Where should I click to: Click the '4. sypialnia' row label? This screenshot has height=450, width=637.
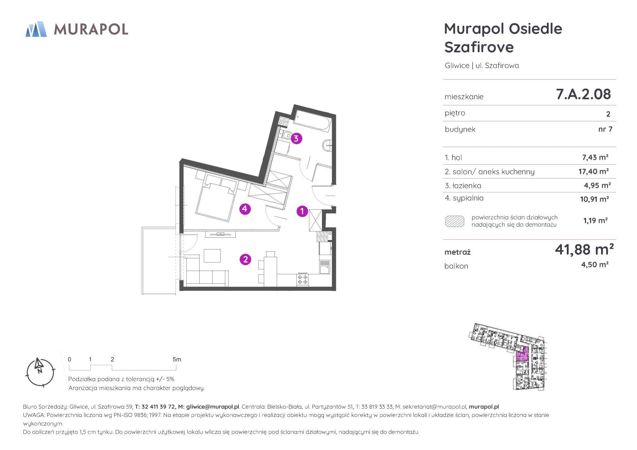click(464, 198)
